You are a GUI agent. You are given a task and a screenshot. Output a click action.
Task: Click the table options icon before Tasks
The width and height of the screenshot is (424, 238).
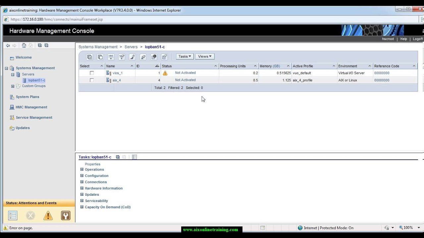coord(165,57)
